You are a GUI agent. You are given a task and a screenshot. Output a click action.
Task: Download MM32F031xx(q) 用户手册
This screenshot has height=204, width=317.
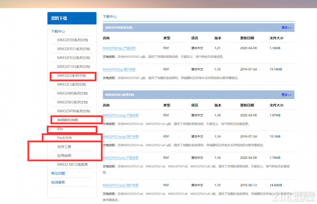[121, 137]
